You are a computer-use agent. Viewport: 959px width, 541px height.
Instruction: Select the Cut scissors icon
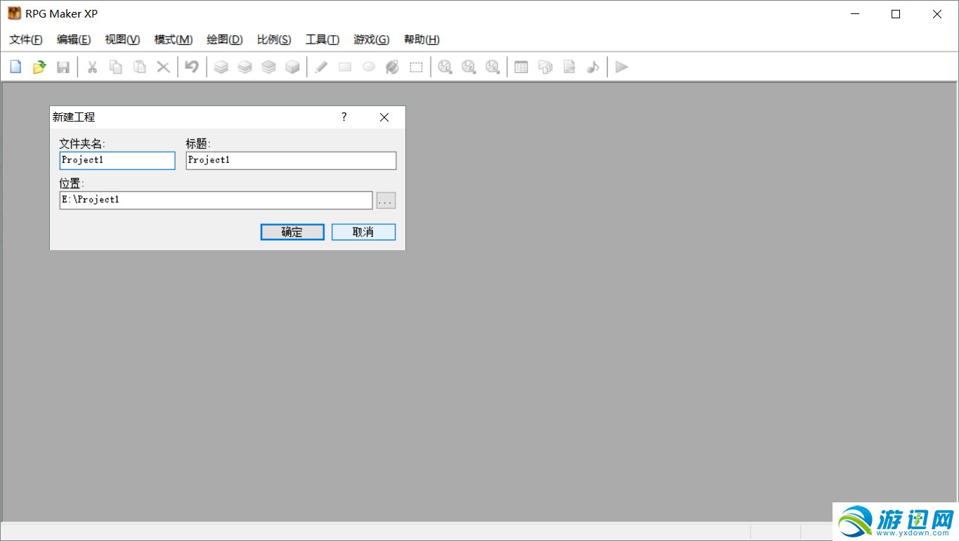[x=91, y=67]
